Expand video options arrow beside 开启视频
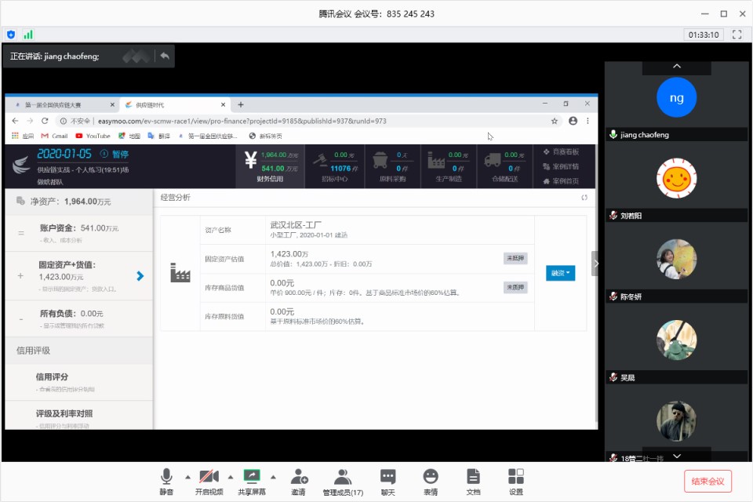Screen dimensions: 753x502 coord(230,477)
